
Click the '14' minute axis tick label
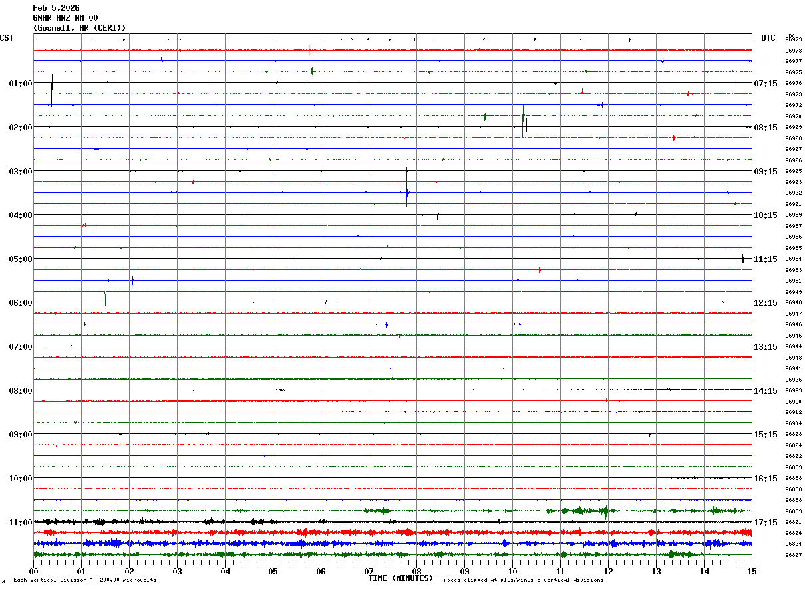(x=704, y=571)
